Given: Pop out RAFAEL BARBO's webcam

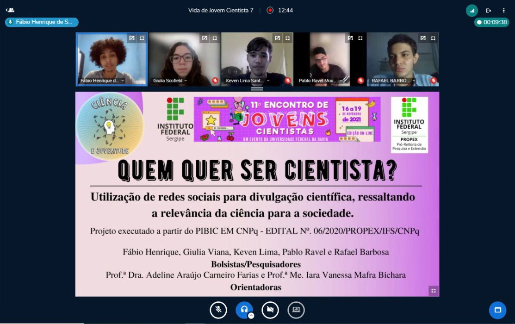Looking at the screenshot, I should pos(423,38).
